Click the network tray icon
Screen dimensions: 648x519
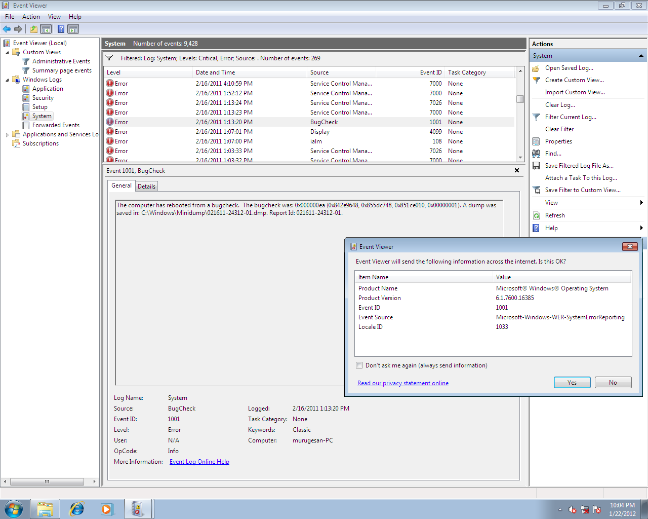(585, 509)
